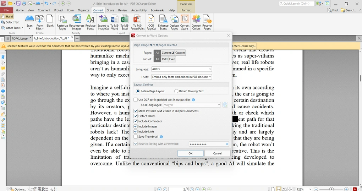Viewport: 362px width, 191px height.
Task: Select Retain Page Layout option
Action: 150,91
